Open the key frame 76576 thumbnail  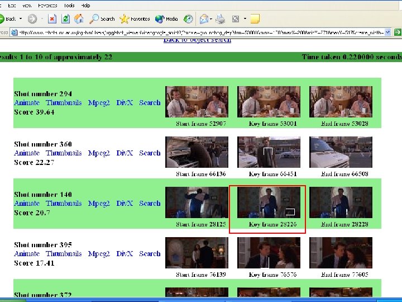coord(269,253)
